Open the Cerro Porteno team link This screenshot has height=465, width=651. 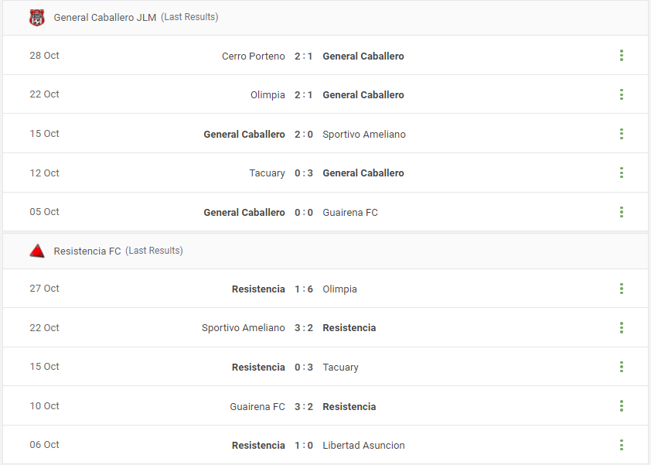(x=254, y=56)
